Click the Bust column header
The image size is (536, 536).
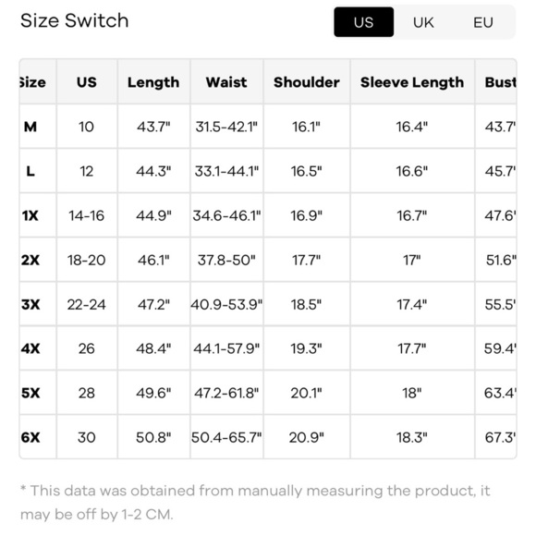tap(500, 82)
